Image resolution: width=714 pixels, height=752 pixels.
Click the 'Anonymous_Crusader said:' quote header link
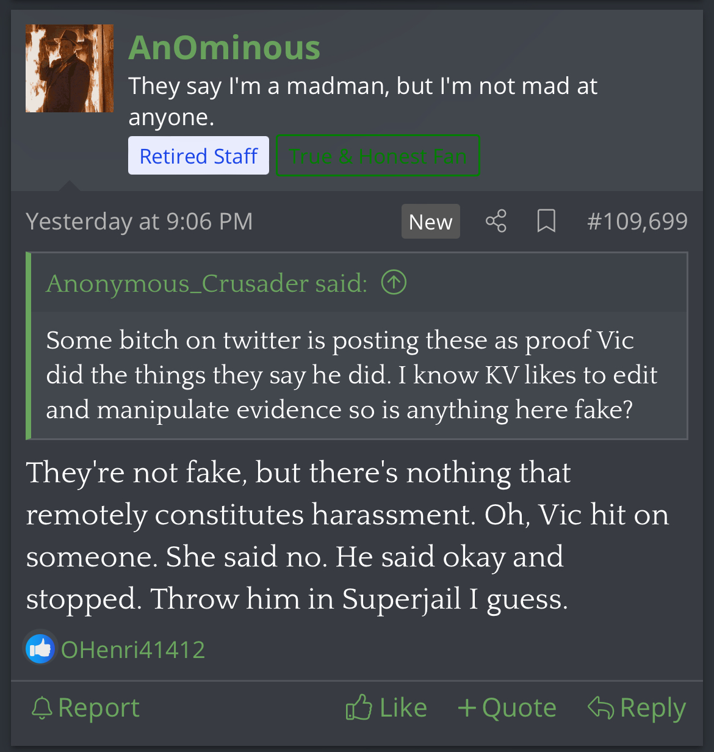click(x=207, y=283)
